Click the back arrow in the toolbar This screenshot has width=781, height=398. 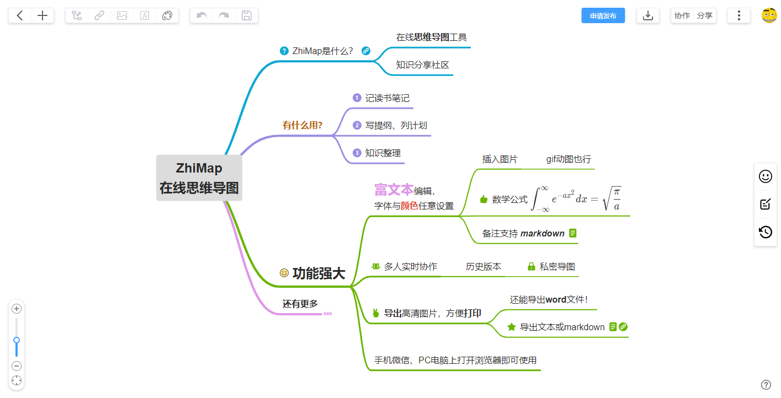click(x=20, y=15)
